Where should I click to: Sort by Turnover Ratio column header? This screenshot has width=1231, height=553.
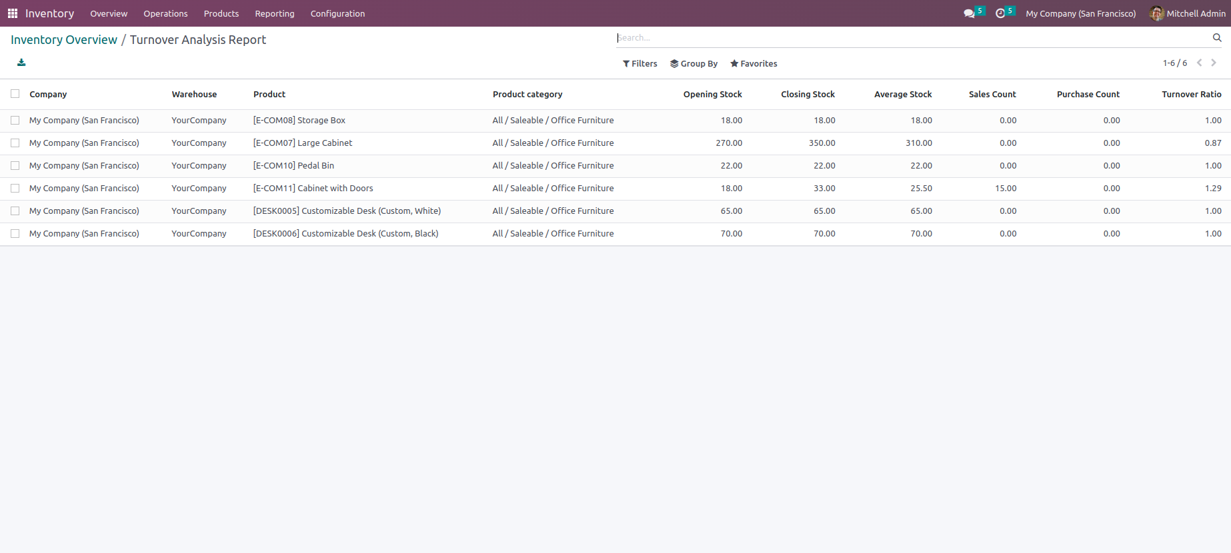coord(1192,95)
